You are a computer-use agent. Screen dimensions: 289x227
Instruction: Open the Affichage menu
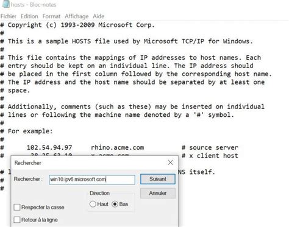77,16
